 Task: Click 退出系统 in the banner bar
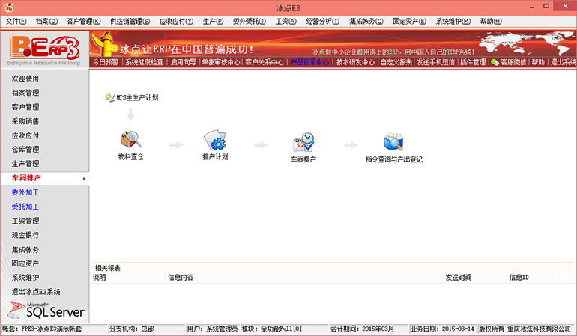[x=564, y=62]
